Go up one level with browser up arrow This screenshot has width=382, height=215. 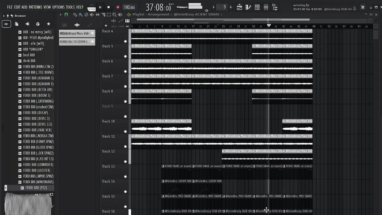click(x=8, y=16)
